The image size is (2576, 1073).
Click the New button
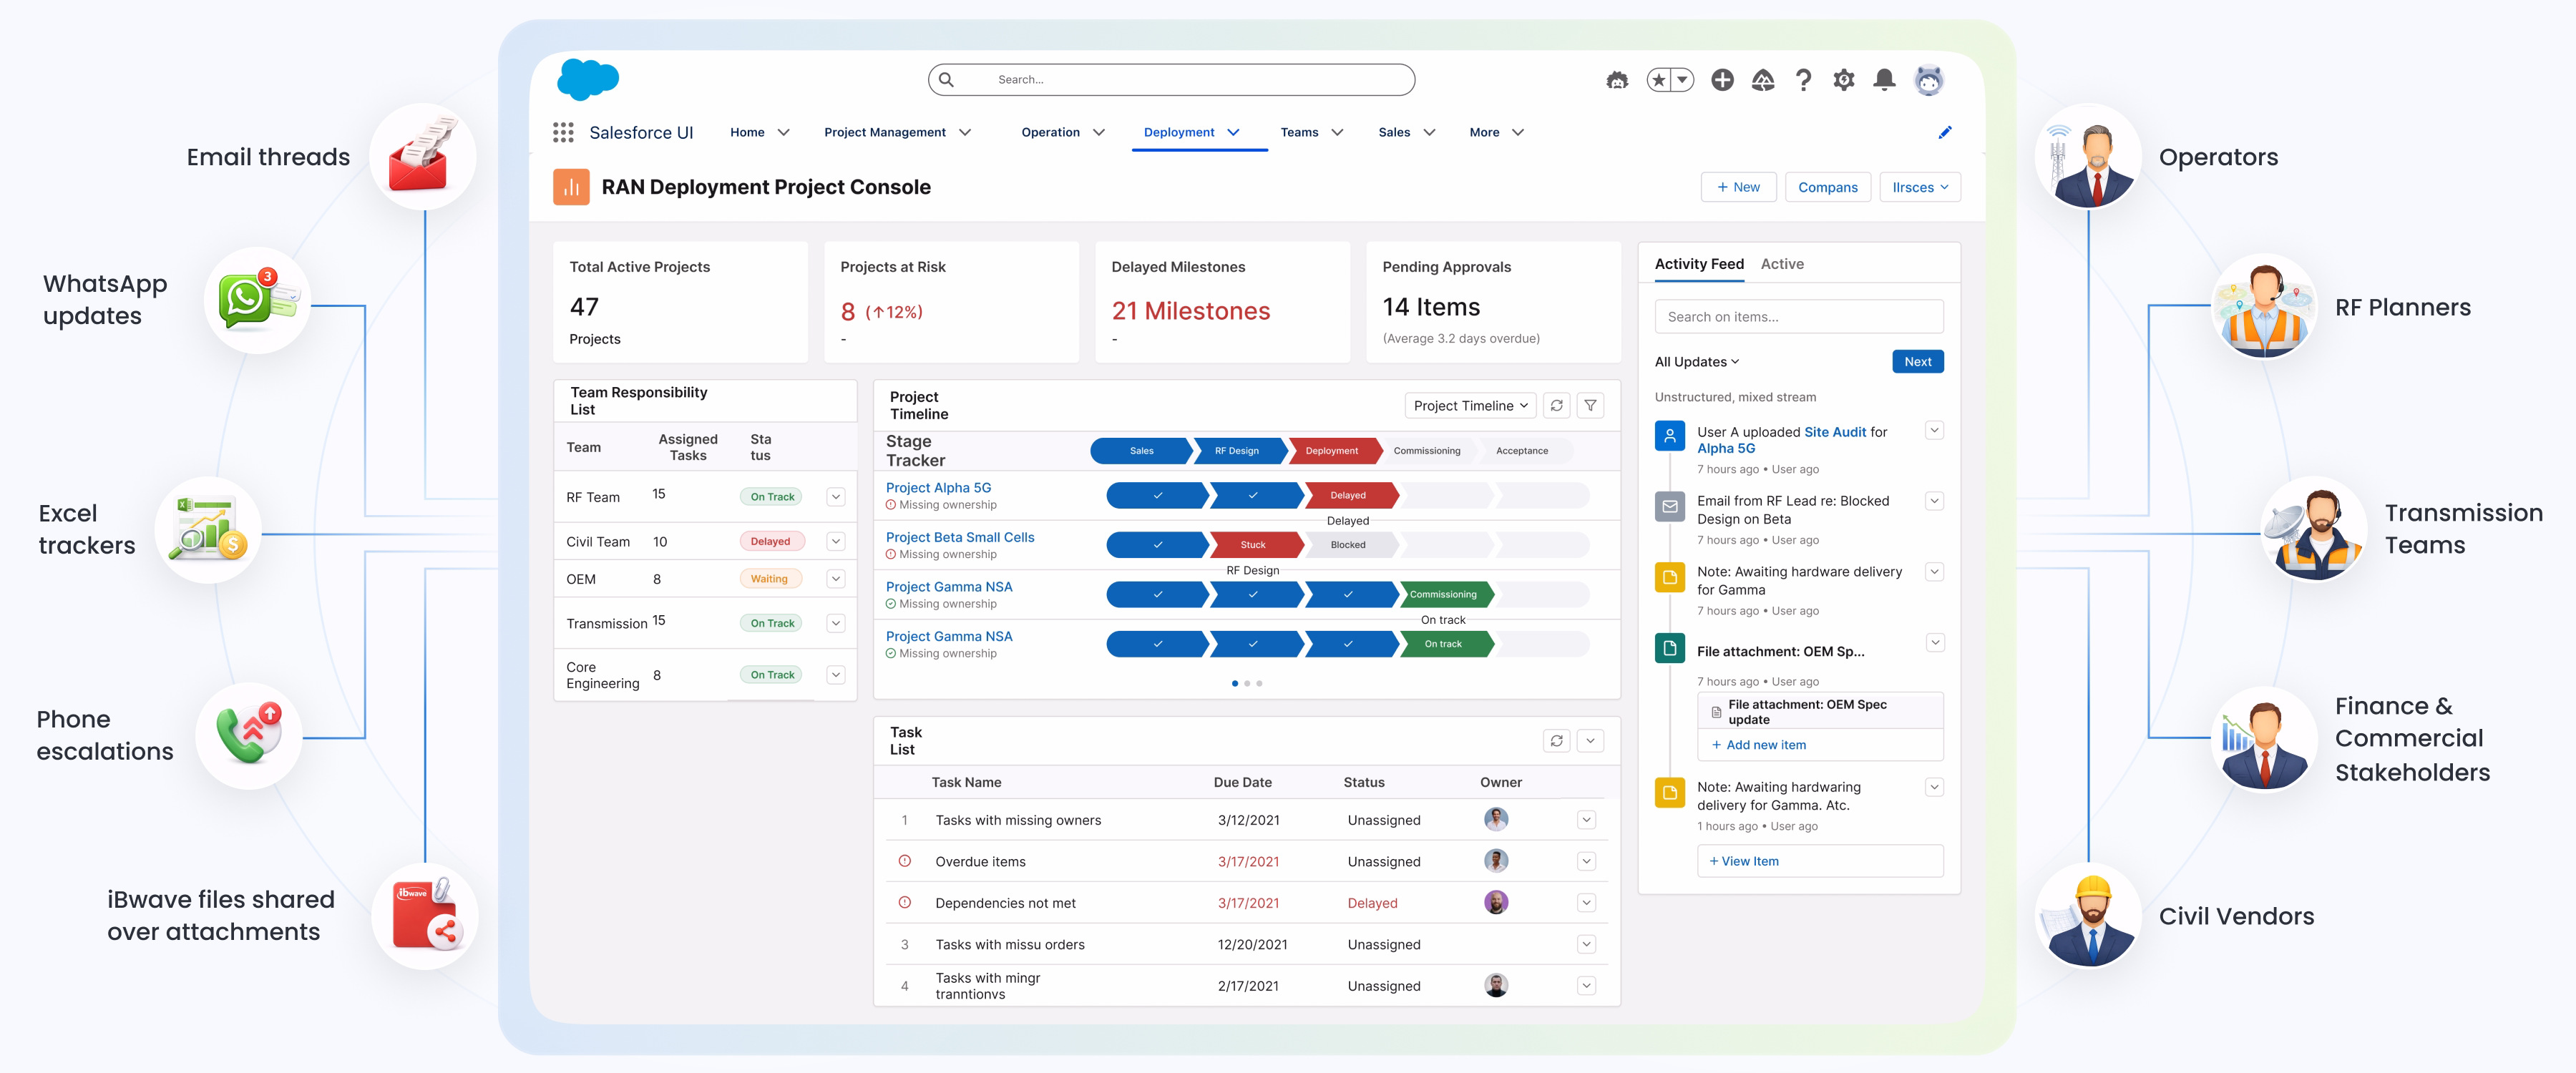1738,187
